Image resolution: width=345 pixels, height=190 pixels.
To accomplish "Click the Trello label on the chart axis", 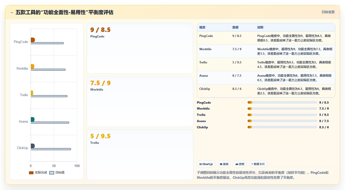I will 24,95.
